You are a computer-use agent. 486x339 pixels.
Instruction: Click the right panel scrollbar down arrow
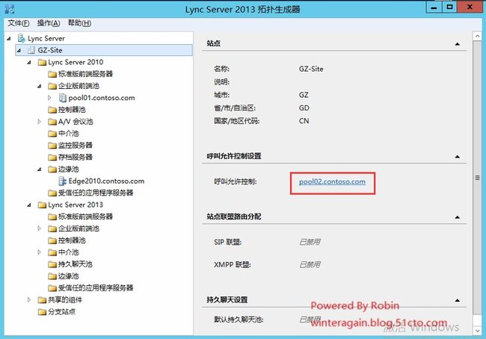pyautogui.click(x=477, y=330)
